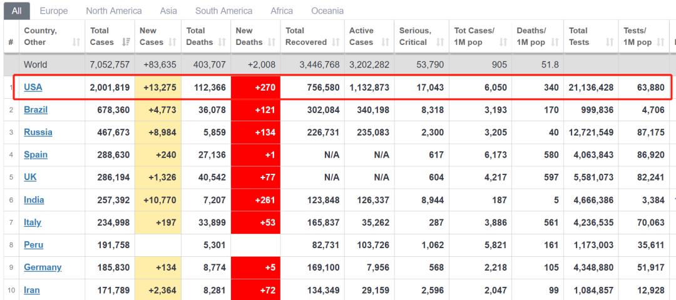Sort table by Total Cases icon
This screenshot has width=676, height=300.
(x=126, y=42)
